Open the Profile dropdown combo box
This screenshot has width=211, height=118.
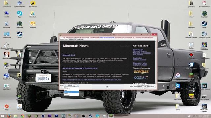click(x=71, y=85)
